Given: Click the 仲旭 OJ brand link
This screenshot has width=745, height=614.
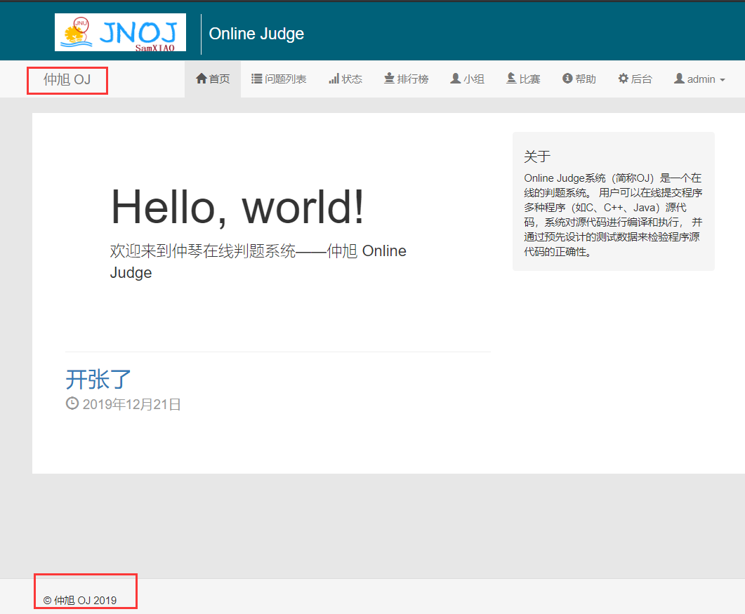Looking at the screenshot, I should coord(67,79).
